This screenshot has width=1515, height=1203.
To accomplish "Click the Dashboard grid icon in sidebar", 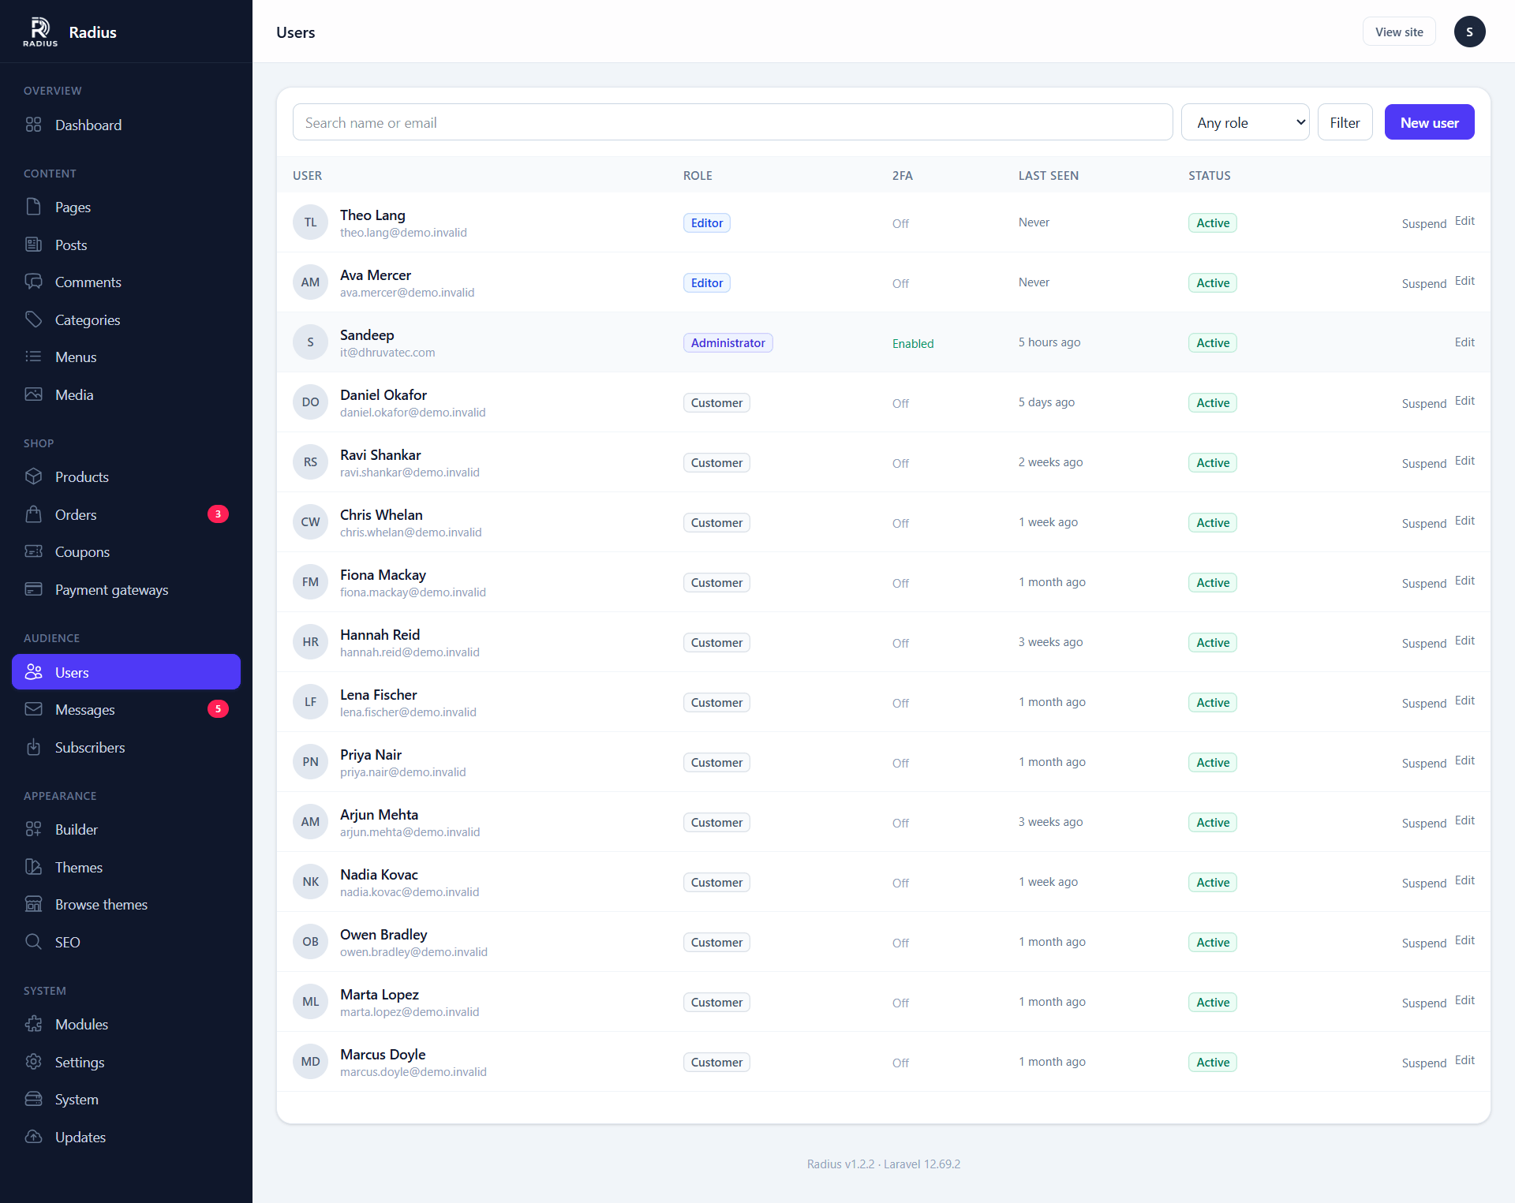I will [x=33, y=125].
